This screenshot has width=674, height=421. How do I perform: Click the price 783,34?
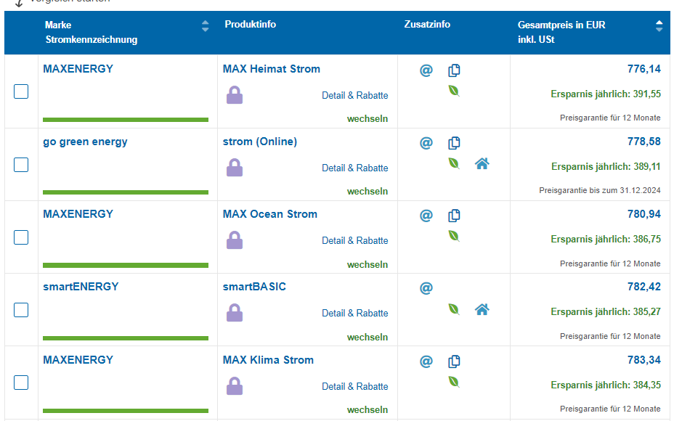click(644, 360)
